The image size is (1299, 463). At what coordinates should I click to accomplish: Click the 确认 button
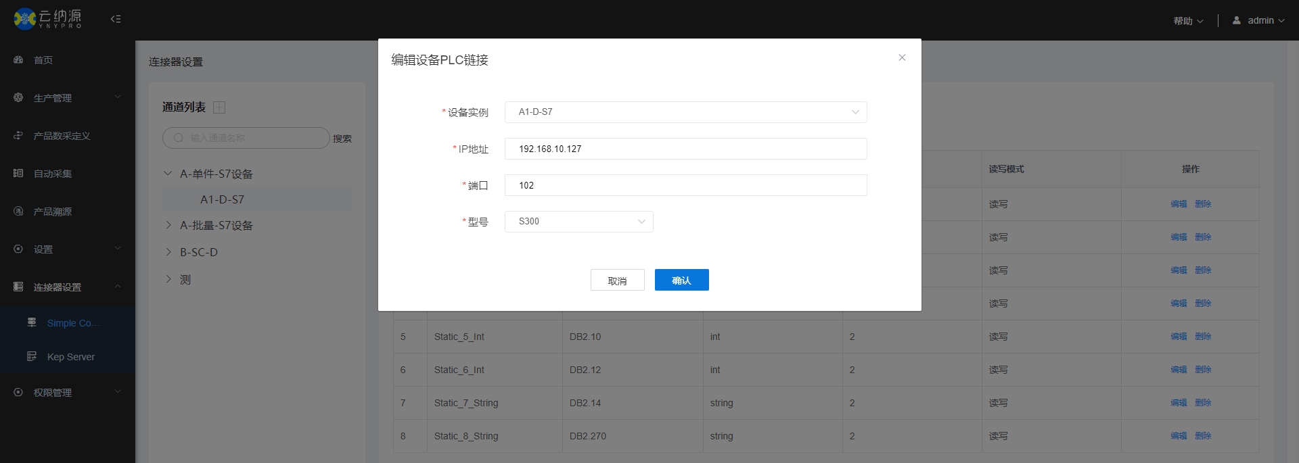point(681,280)
